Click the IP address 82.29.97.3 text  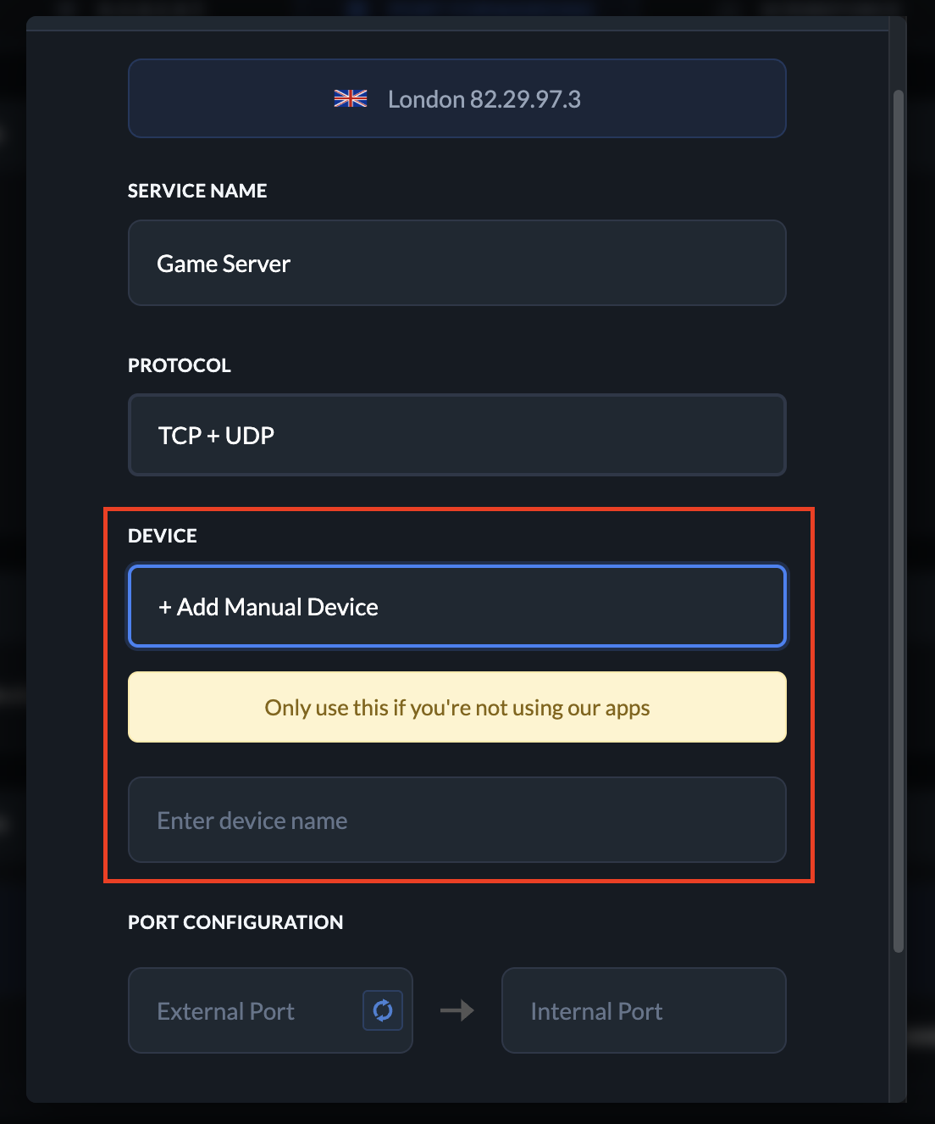pos(526,98)
